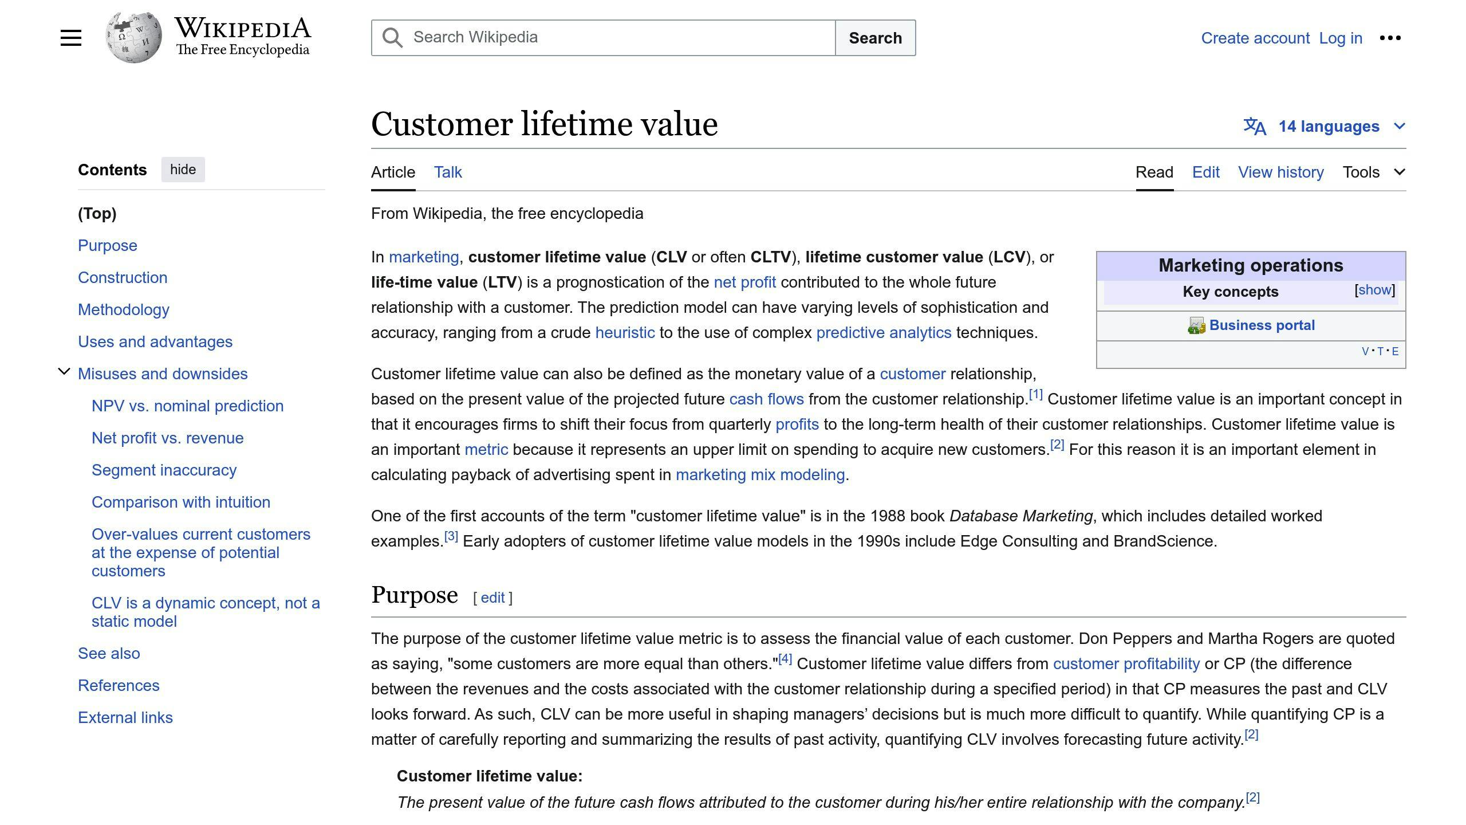Hide the Contents sidebar
The width and height of the screenshot is (1466, 825).
183,170
